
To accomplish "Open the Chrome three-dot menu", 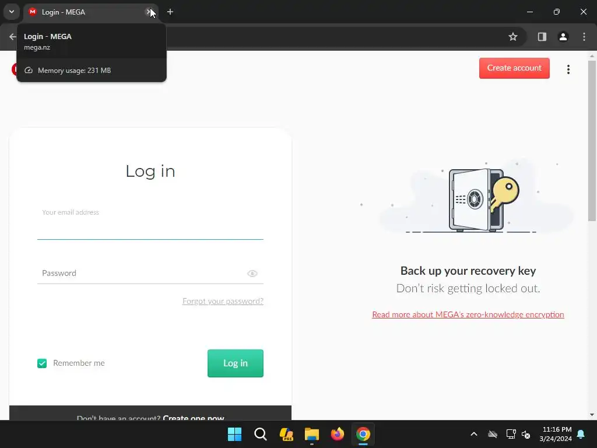I will coord(584,37).
